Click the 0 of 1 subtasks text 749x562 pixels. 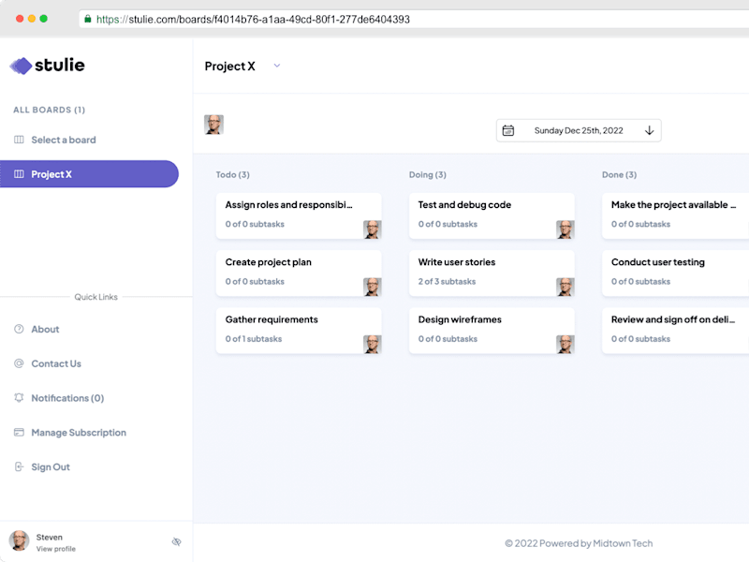pyautogui.click(x=254, y=339)
